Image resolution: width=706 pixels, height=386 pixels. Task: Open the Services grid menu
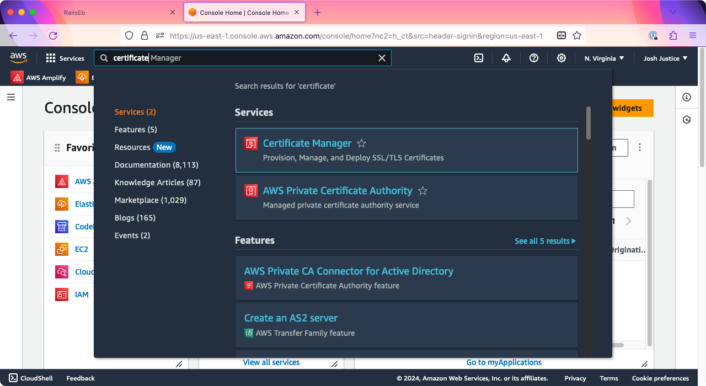(x=65, y=58)
